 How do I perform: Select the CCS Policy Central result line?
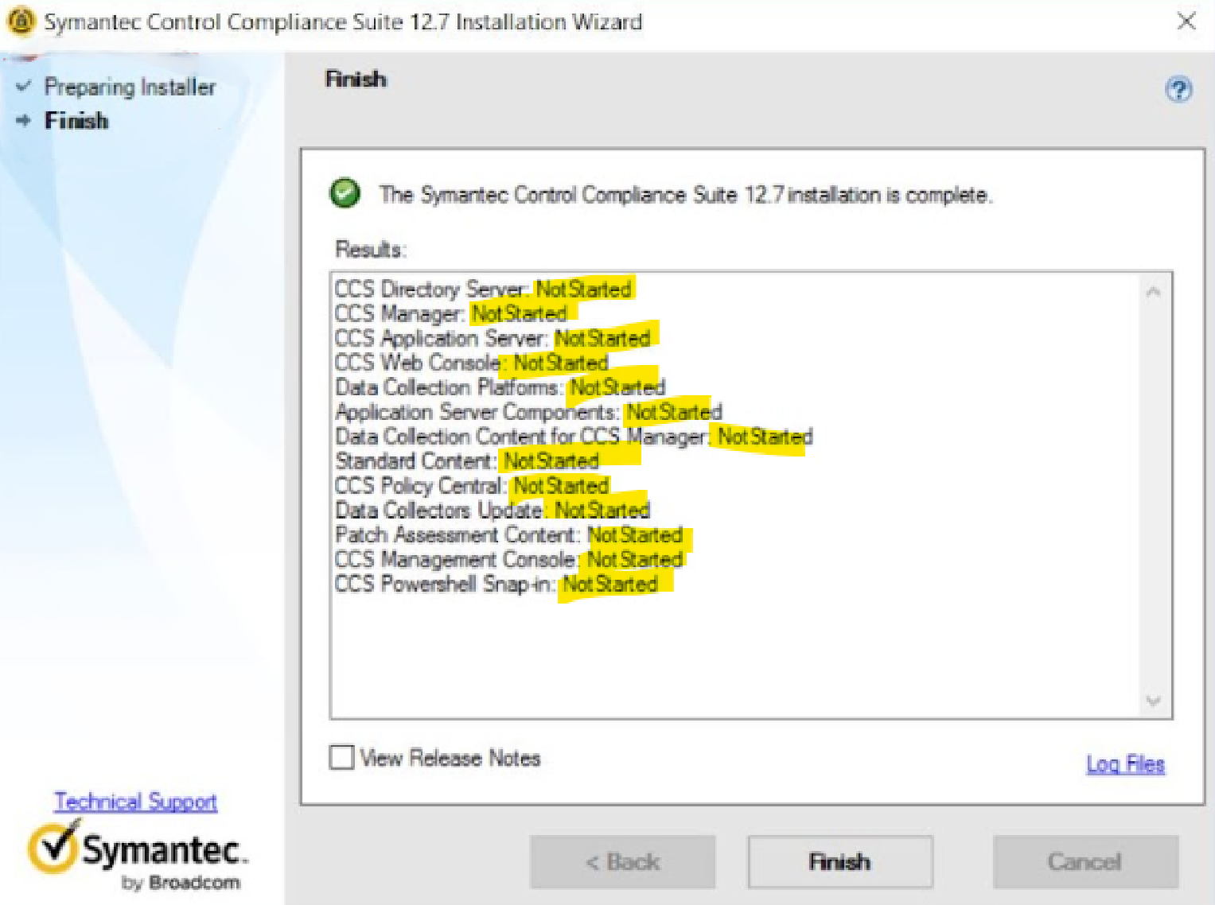pyautogui.click(x=472, y=485)
